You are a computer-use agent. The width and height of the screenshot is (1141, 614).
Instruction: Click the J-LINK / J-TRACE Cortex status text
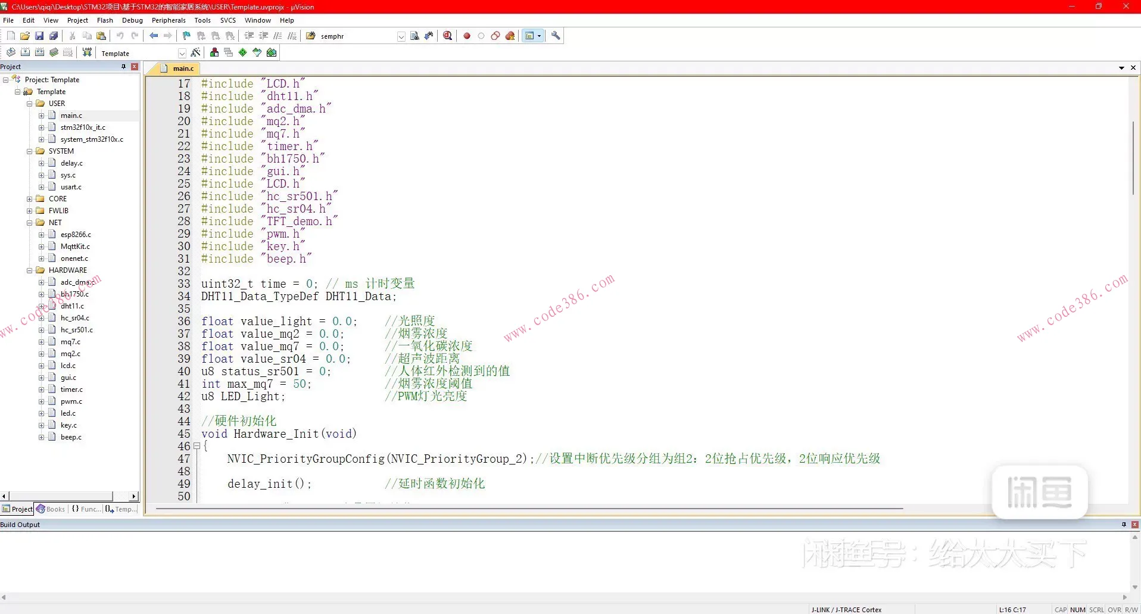(x=846, y=610)
